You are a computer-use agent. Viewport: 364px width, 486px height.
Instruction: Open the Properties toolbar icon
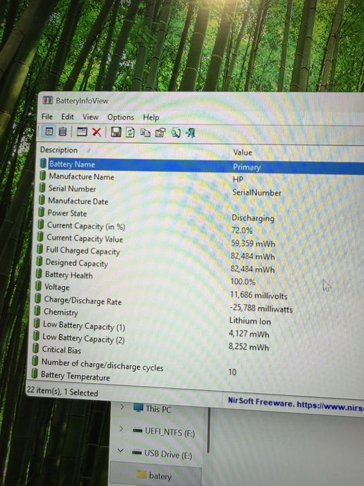click(x=160, y=133)
